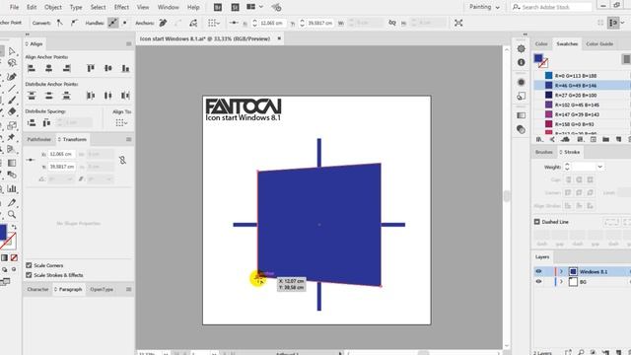This screenshot has height=355, width=631.
Task: Toggle Scale Corners checkbox
Action: click(29, 265)
